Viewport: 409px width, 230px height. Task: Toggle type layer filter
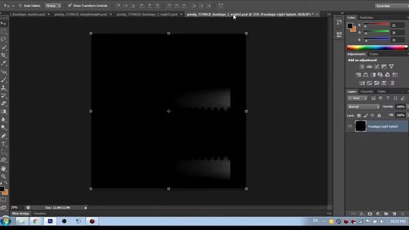tap(388, 98)
